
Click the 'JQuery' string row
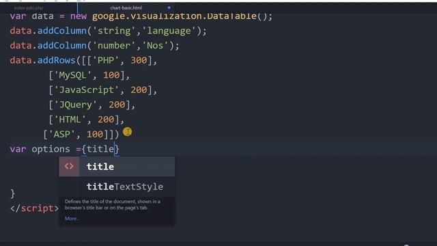click(x=76, y=105)
